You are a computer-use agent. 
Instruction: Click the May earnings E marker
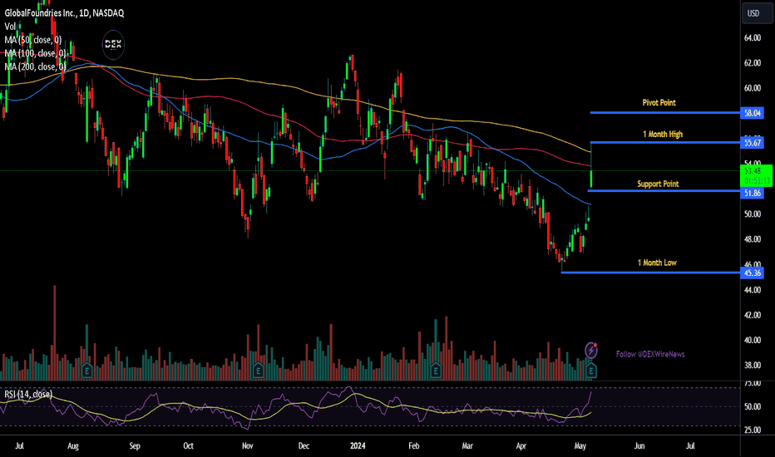pyautogui.click(x=590, y=370)
